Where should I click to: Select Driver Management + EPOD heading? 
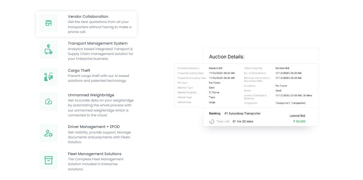(x=94, y=127)
